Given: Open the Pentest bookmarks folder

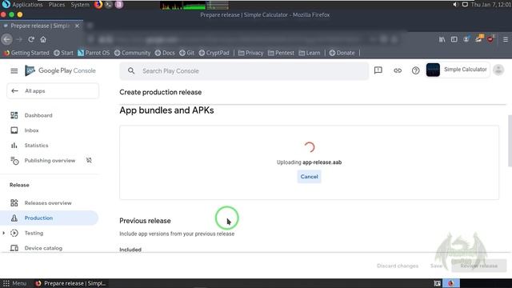Looking at the screenshot, I should (x=281, y=53).
